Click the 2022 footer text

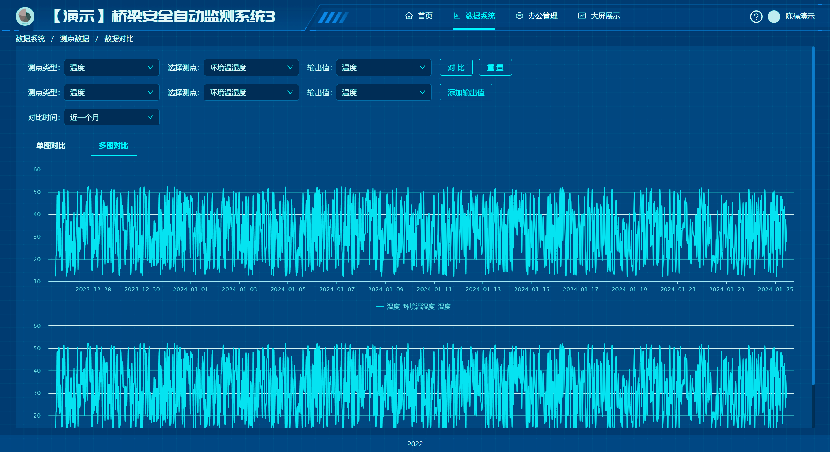415,444
